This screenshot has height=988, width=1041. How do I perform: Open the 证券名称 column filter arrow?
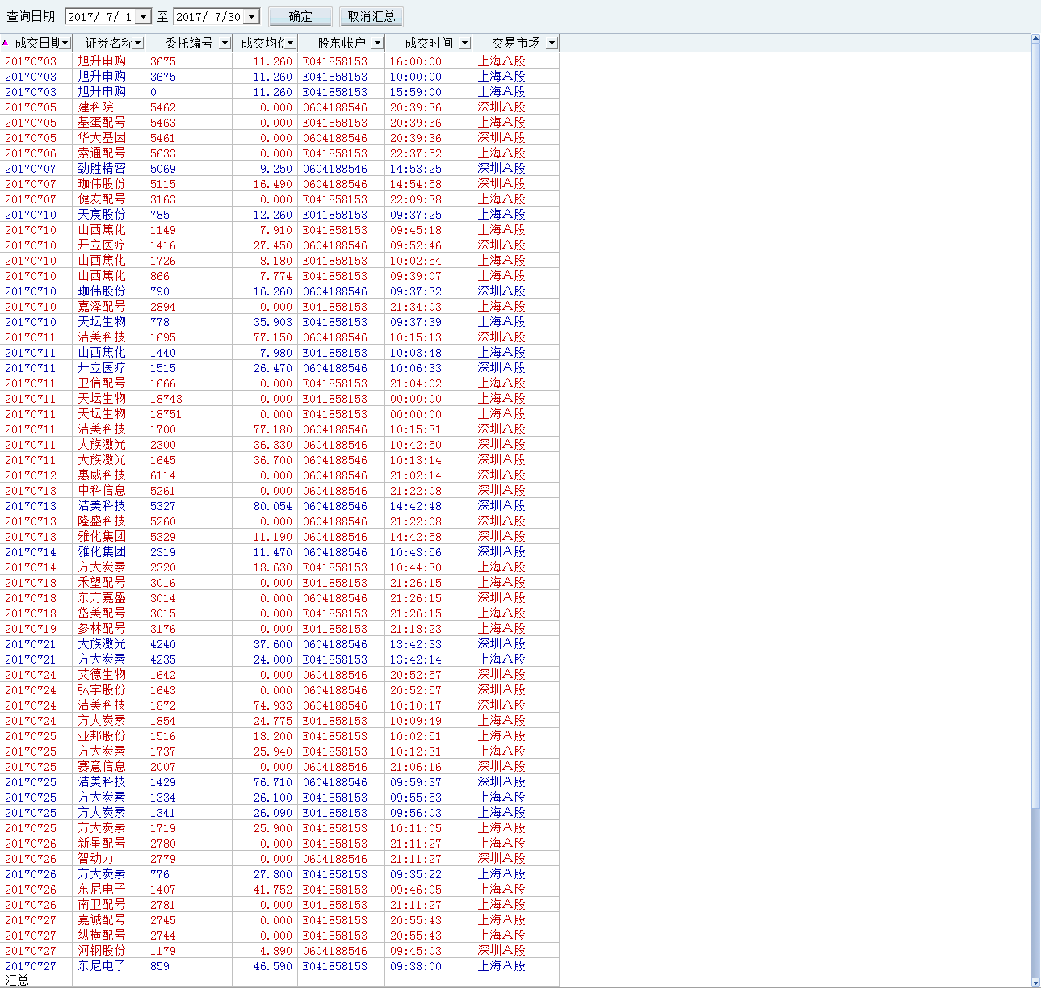pos(138,43)
